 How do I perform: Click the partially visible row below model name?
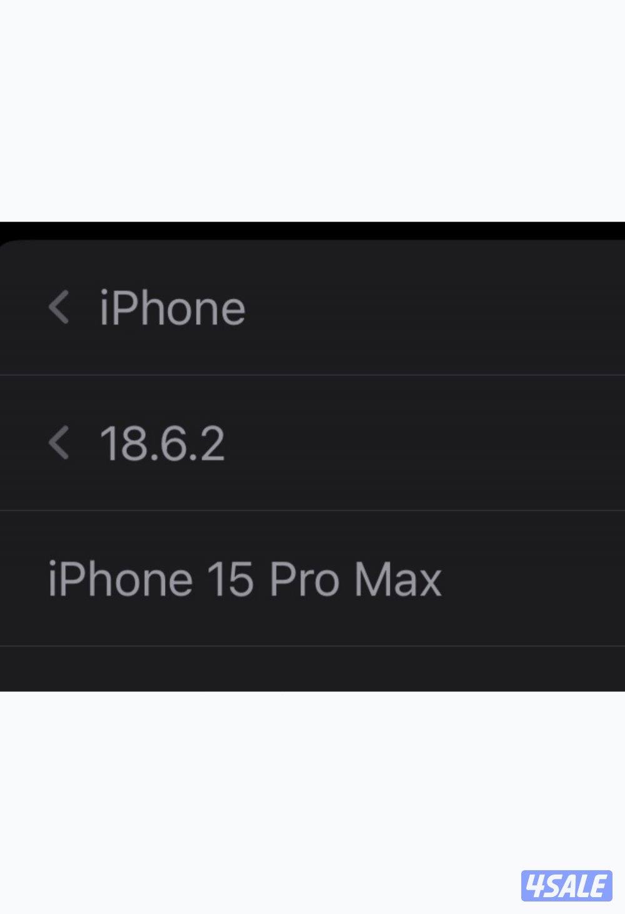(312, 668)
